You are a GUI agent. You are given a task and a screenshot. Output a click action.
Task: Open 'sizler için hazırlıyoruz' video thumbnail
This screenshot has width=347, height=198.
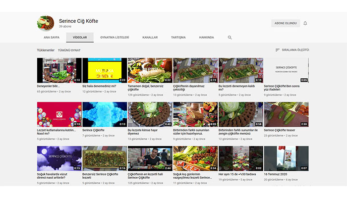(195, 114)
